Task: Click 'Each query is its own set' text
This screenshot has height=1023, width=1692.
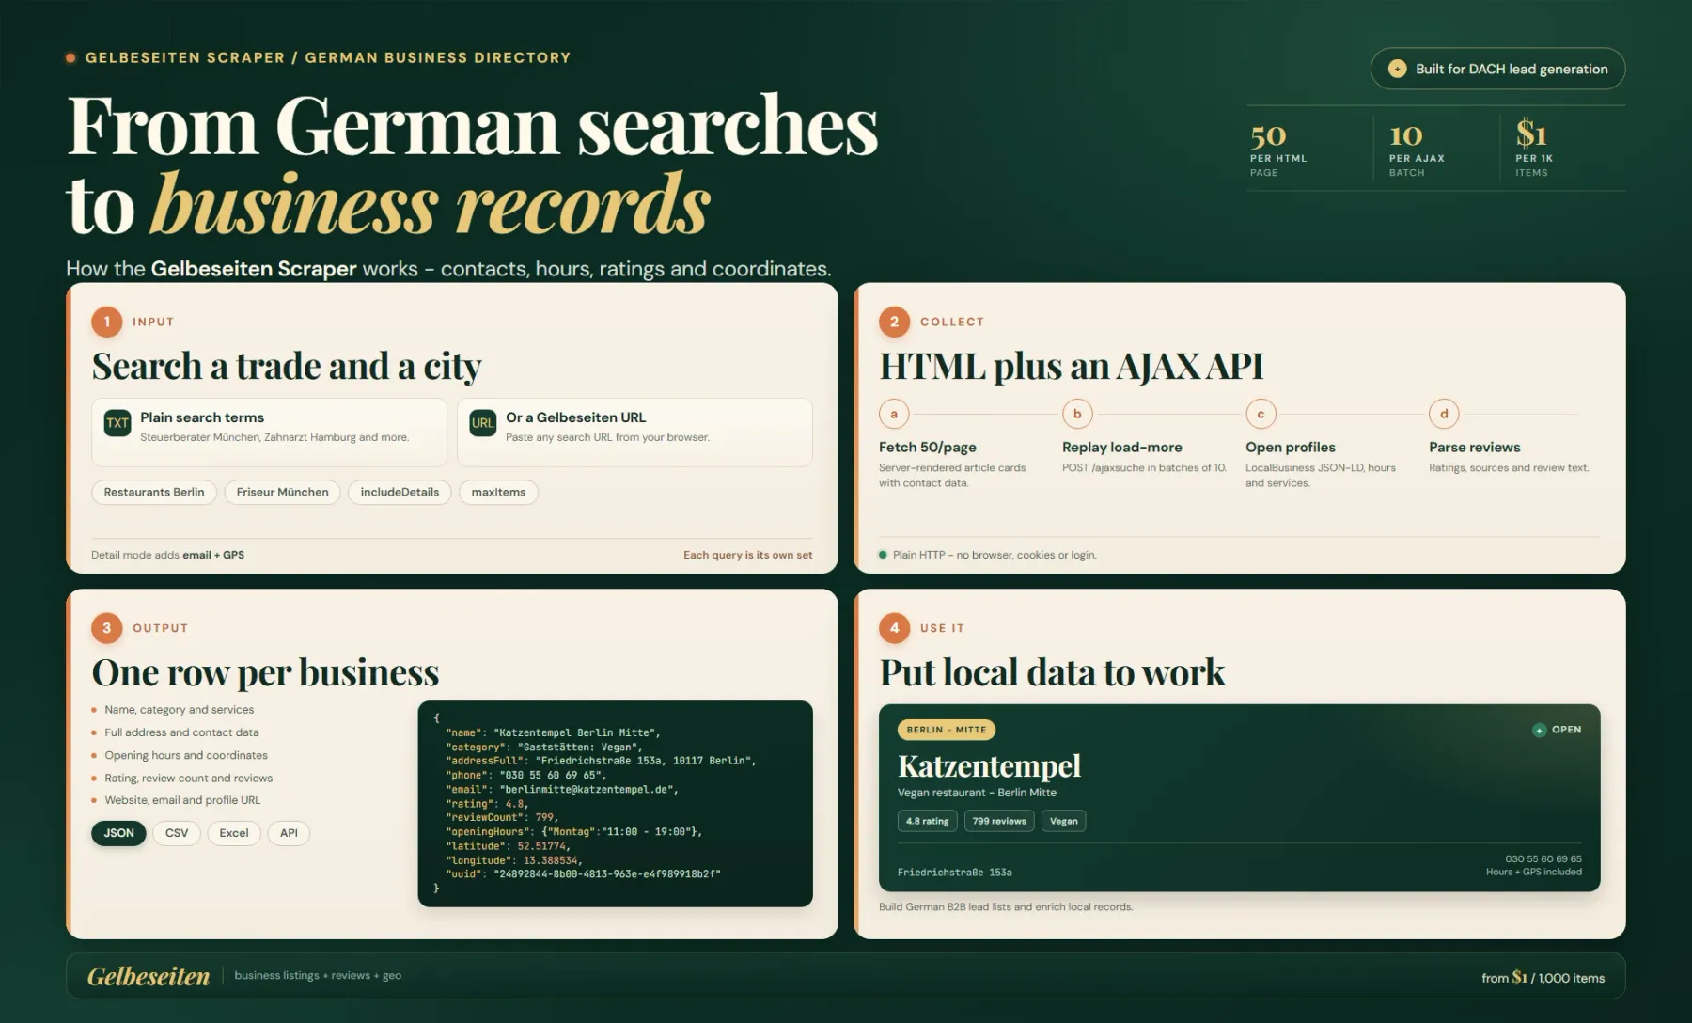Action: (x=748, y=555)
